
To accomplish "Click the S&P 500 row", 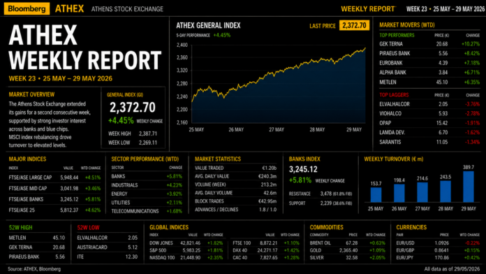I will click(186, 250).
